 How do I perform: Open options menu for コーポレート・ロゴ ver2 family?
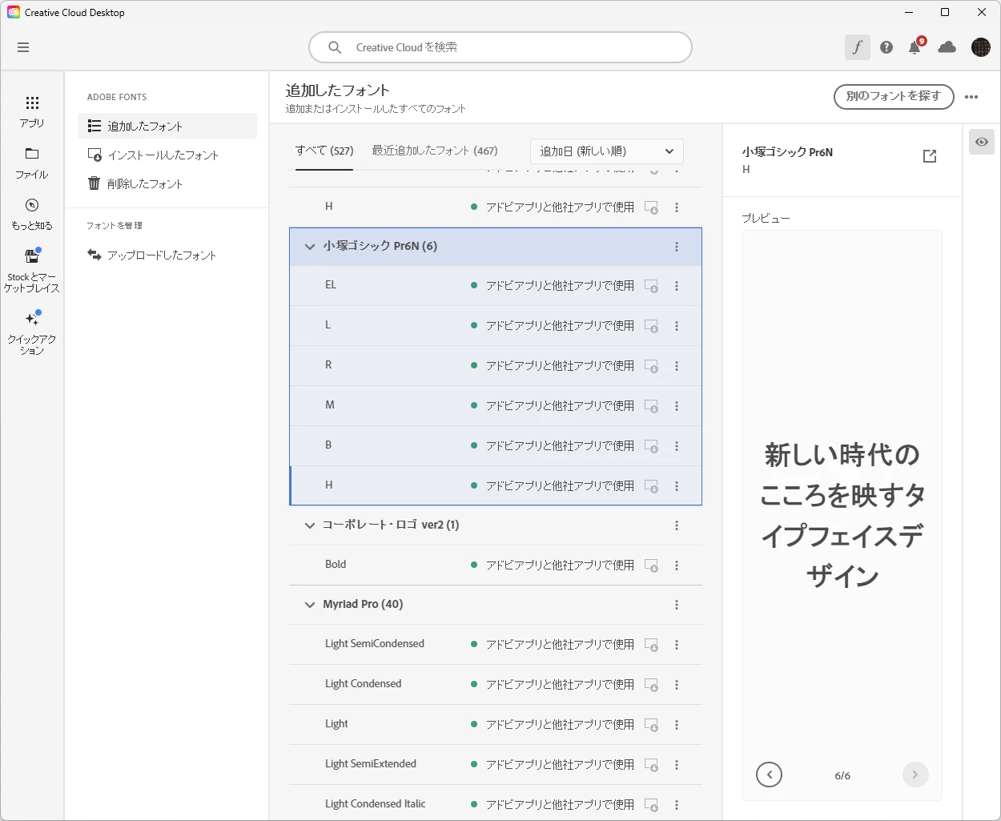(x=677, y=525)
